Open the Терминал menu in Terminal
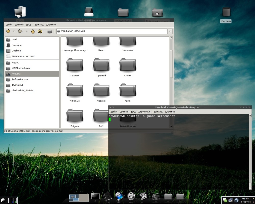 pyautogui.click(x=144, y=112)
